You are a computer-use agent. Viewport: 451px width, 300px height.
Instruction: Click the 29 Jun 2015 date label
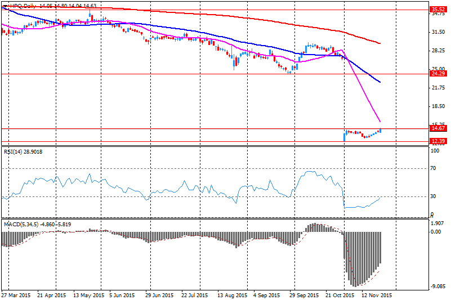click(x=159, y=295)
